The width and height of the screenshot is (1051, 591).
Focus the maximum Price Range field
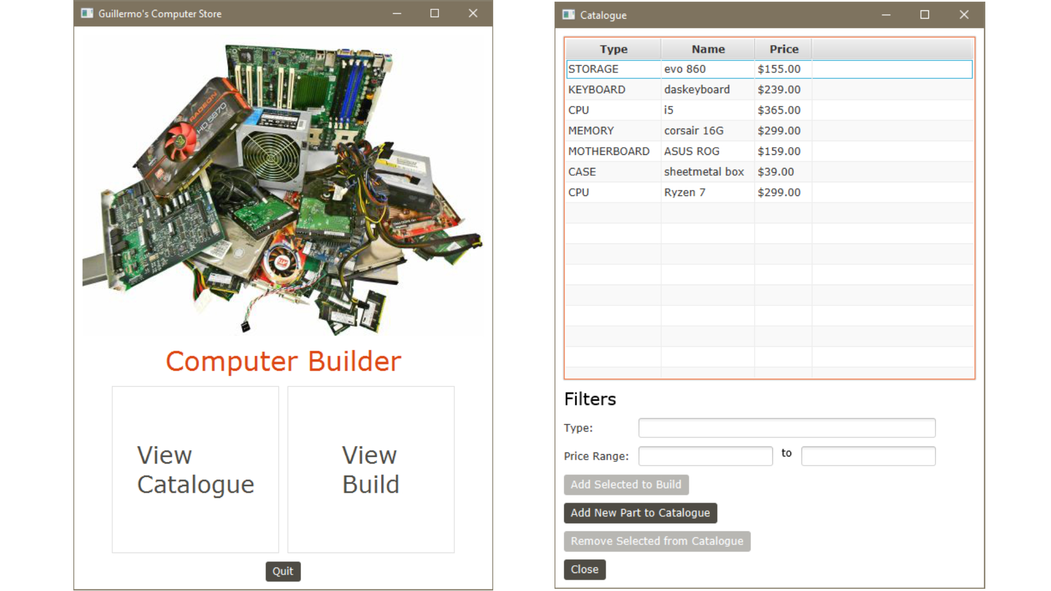[868, 456]
